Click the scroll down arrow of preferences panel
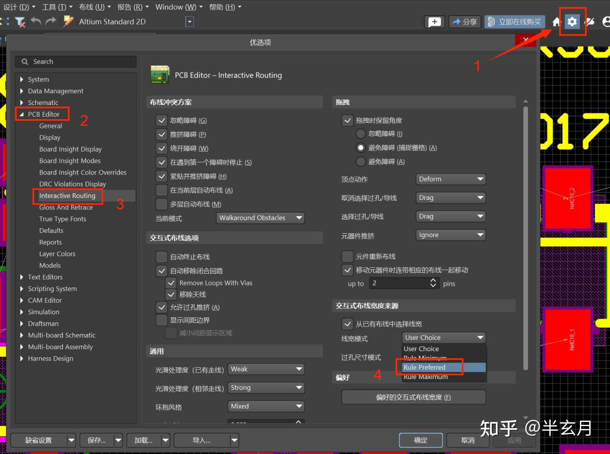 point(525,417)
